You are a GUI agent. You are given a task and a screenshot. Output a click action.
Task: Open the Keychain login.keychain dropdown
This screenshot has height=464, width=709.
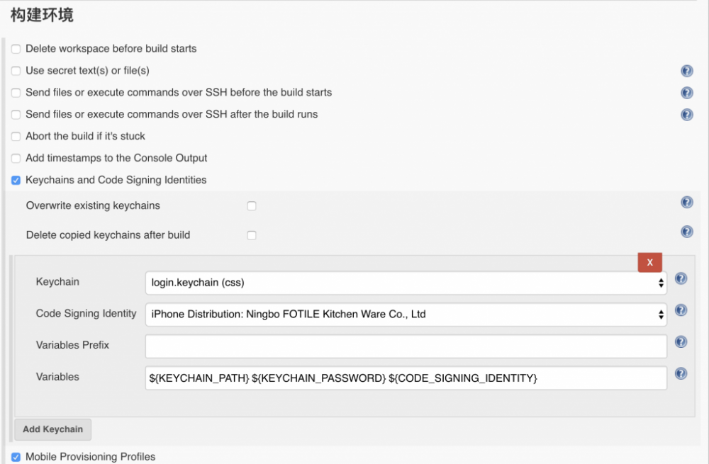[x=406, y=283]
